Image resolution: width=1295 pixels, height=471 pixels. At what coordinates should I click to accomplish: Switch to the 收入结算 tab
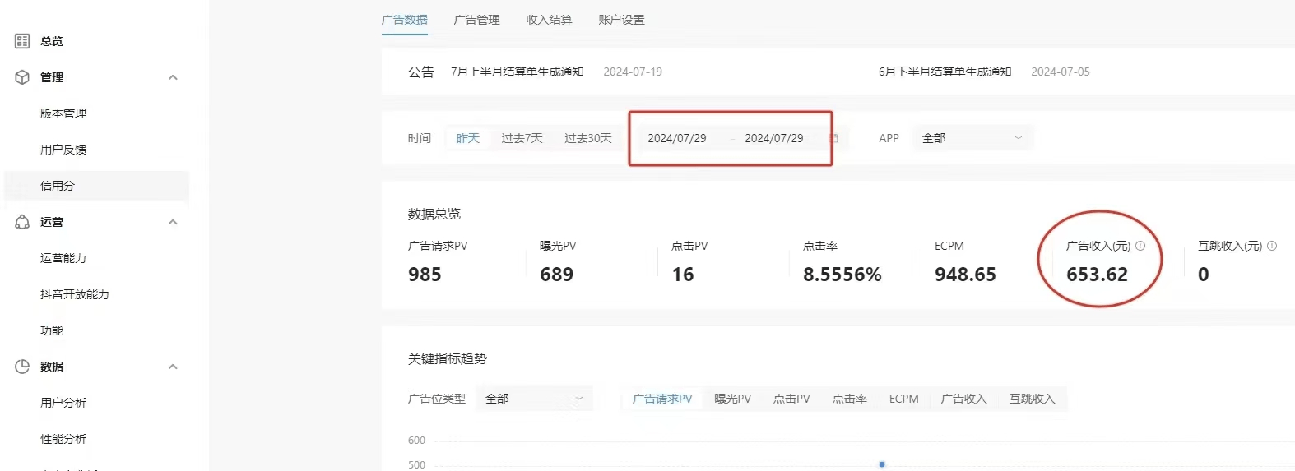pyautogui.click(x=549, y=20)
